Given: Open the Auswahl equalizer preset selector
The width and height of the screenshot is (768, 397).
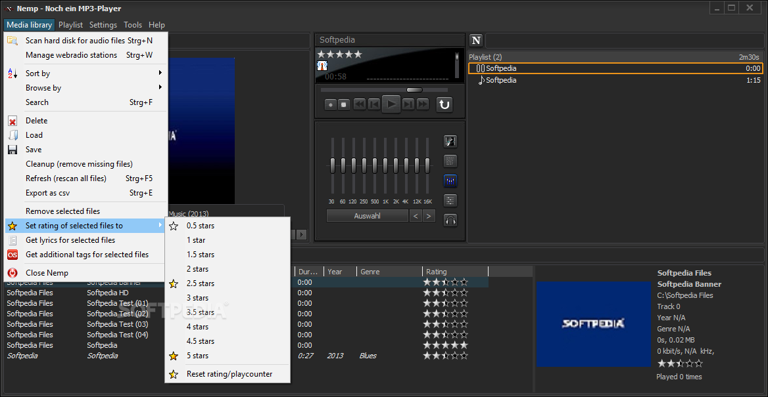Looking at the screenshot, I should coord(368,216).
